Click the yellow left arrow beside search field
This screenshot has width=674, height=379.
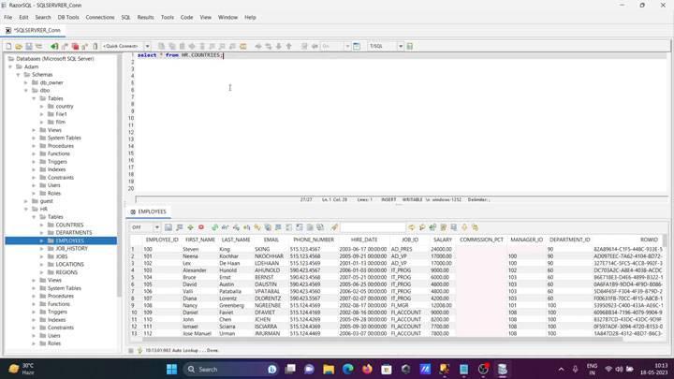pyautogui.click(x=411, y=226)
